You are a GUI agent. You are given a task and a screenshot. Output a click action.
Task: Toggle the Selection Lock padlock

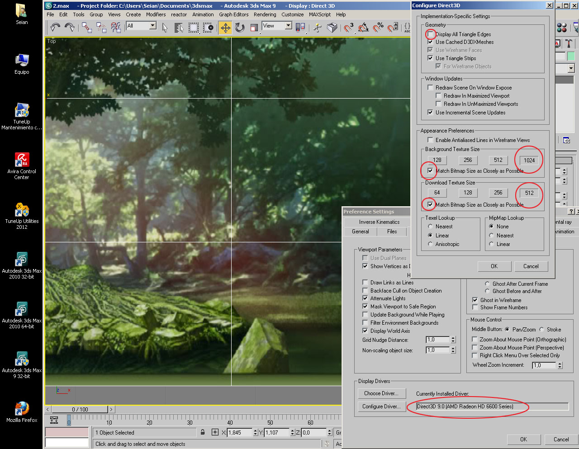point(203,432)
